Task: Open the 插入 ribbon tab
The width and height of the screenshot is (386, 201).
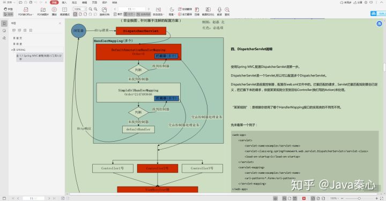Action: pyautogui.click(x=64, y=3)
